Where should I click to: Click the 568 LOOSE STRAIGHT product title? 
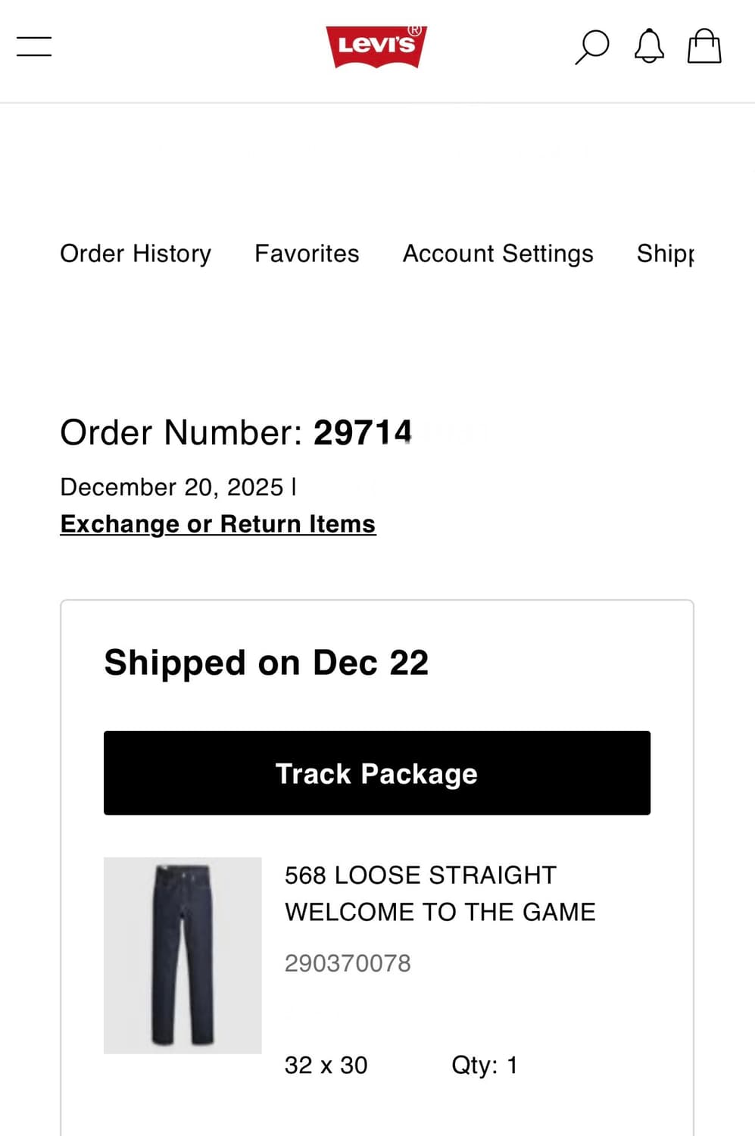[x=420, y=875]
